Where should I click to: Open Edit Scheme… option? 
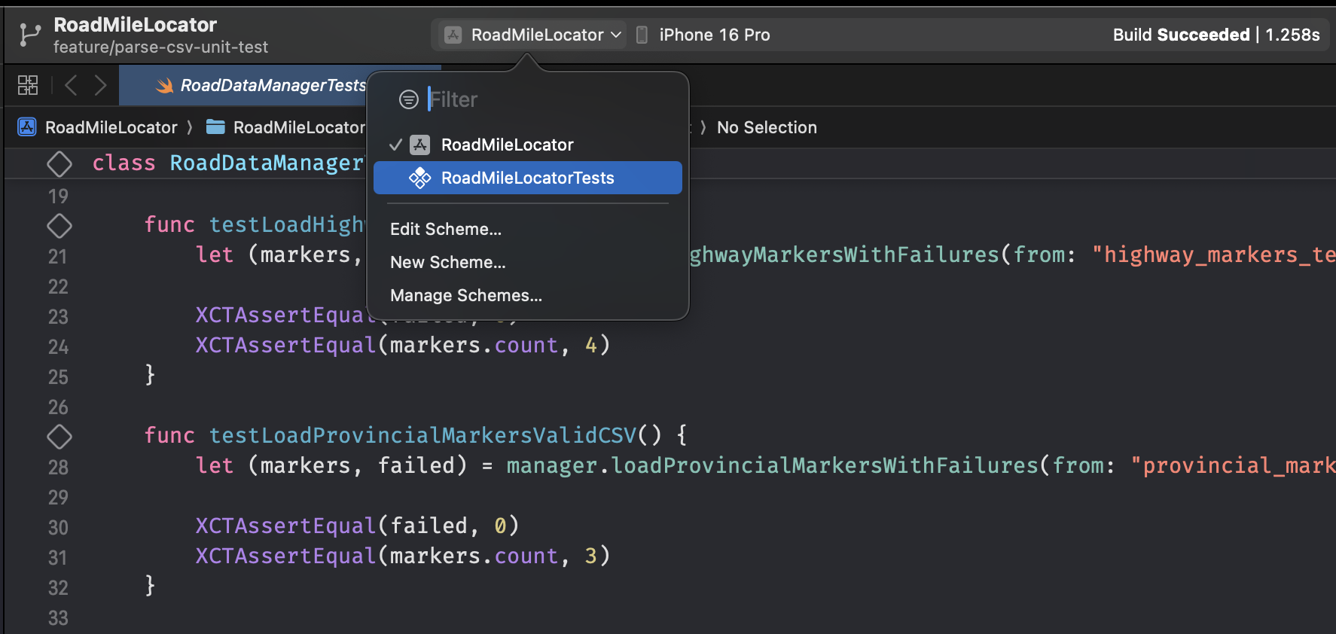click(x=446, y=229)
